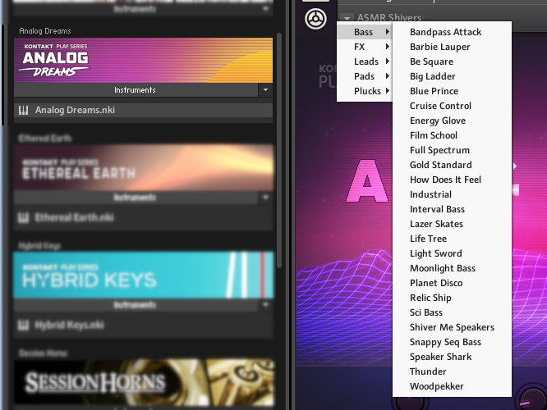
Task: Click the Ethereal Earth Instruments button
Action: [x=136, y=198]
